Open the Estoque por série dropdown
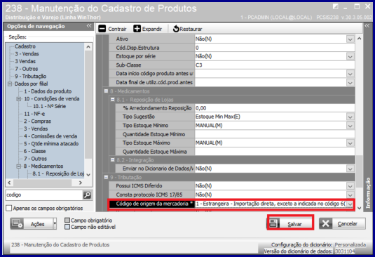 [350, 56]
